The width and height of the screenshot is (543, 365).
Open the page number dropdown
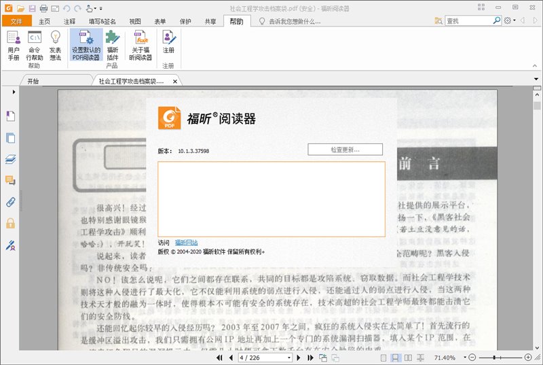click(289, 358)
